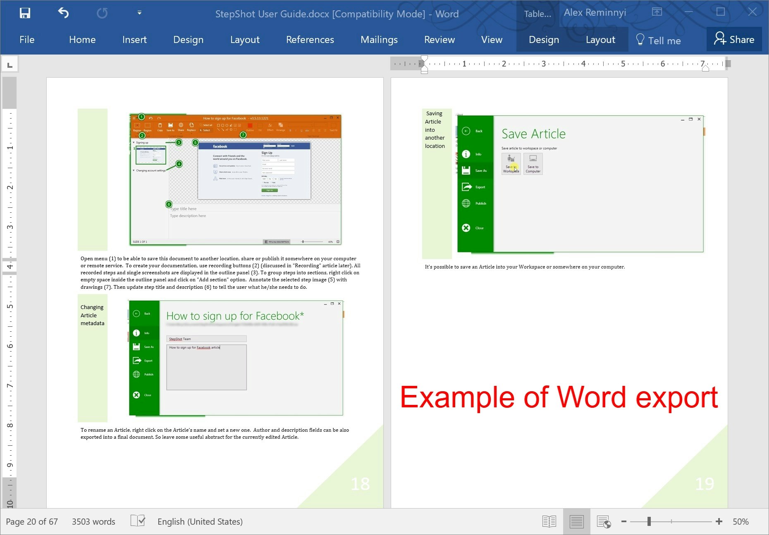The height and width of the screenshot is (535, 769).
Task: Click English (United States) language indicator
Action: click(200, 522)
